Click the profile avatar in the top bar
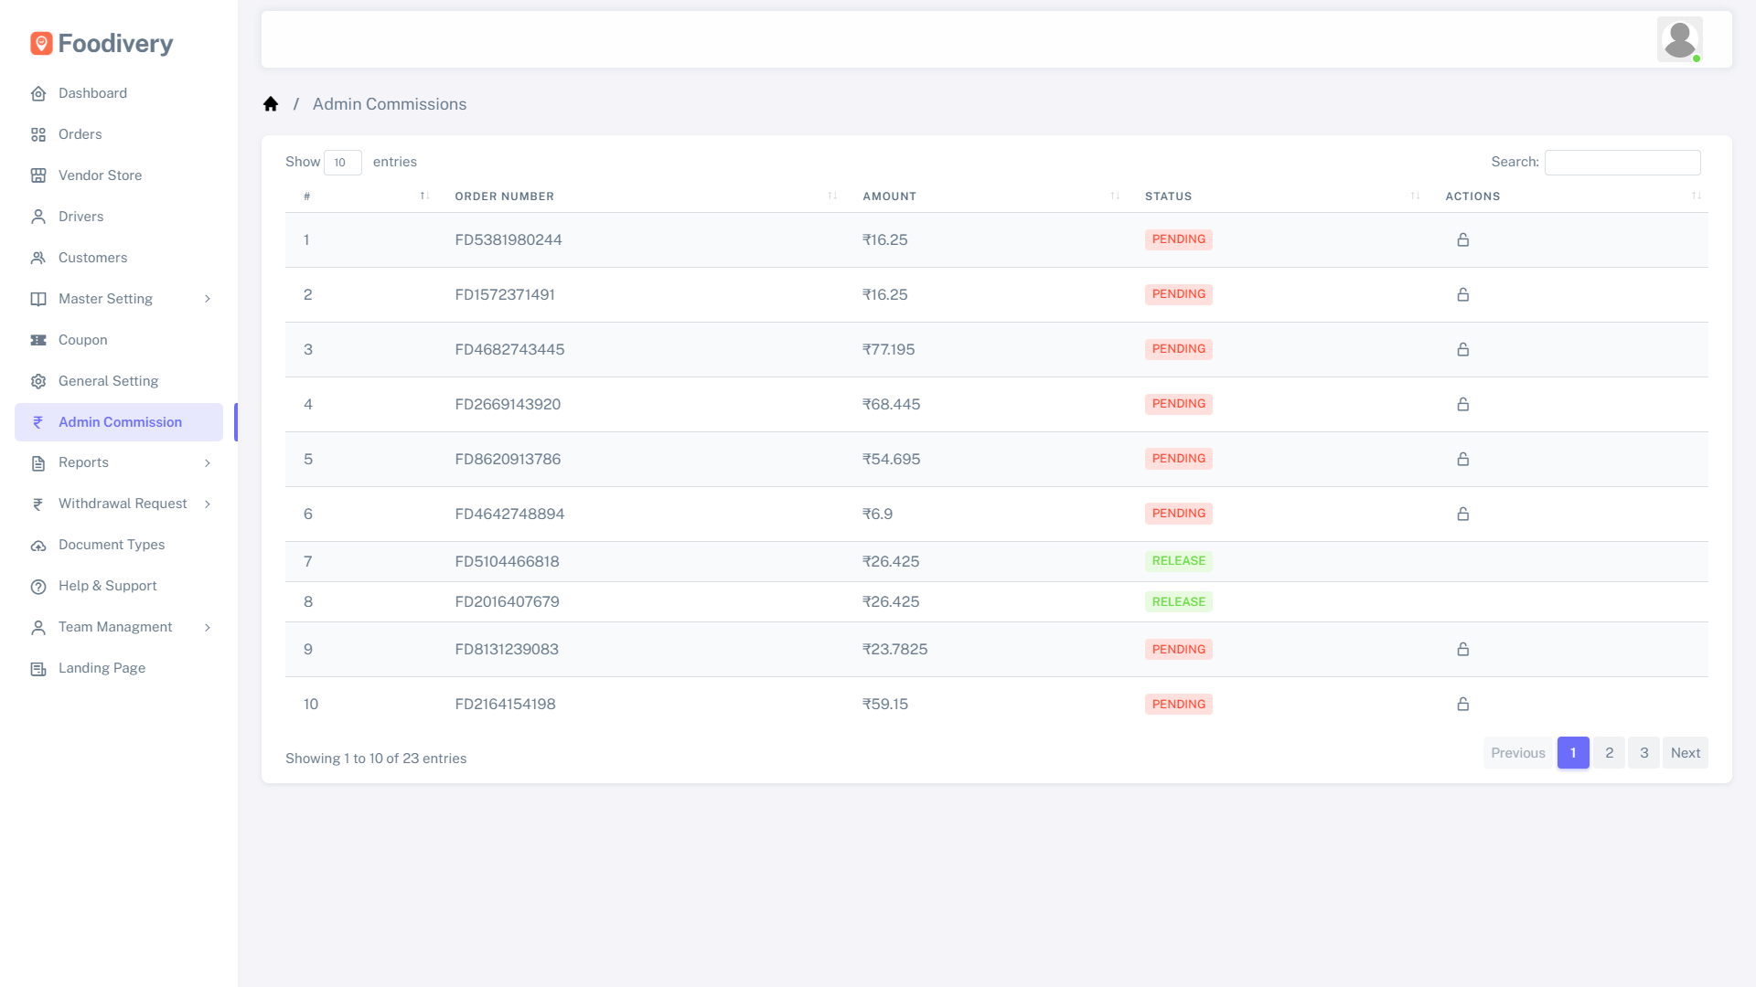This screenshot has height=987, width=1756. (x=1679, y=39)
